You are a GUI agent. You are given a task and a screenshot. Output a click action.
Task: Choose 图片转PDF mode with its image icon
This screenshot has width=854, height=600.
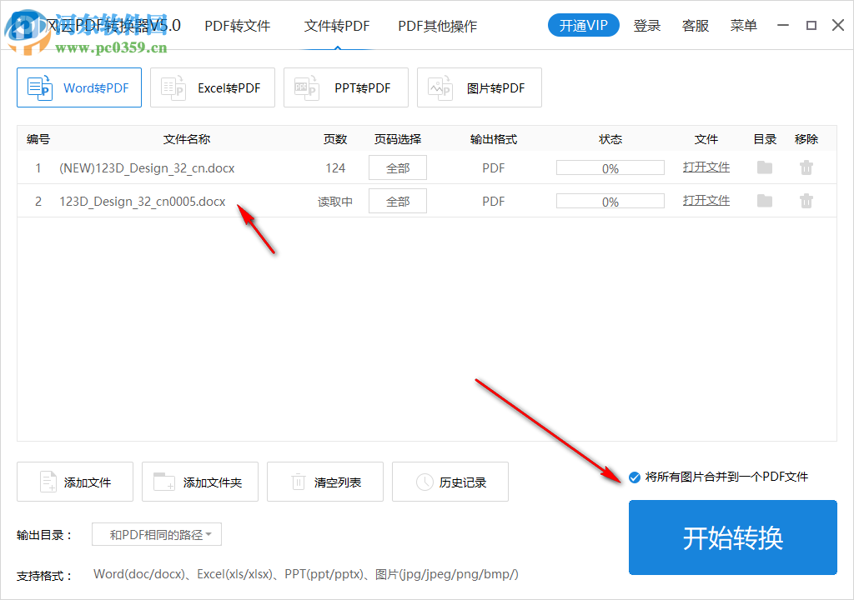tap(440, 87)
